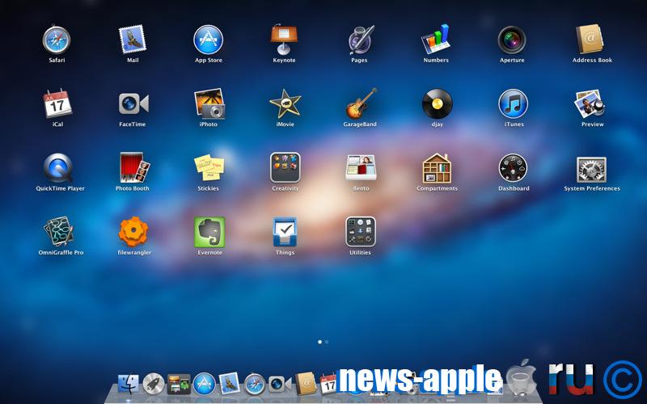Launch the Bento app
647x404 pixels.
(361, 167)
